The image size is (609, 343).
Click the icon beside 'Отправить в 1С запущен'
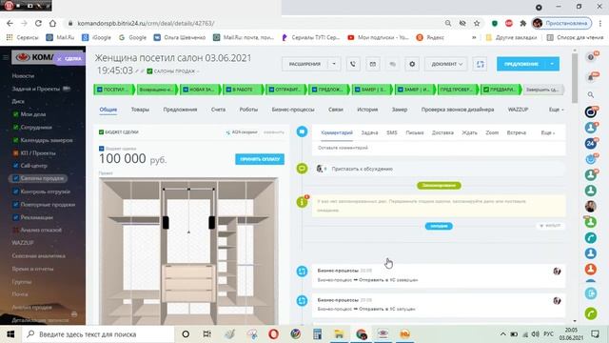[303, 300]
